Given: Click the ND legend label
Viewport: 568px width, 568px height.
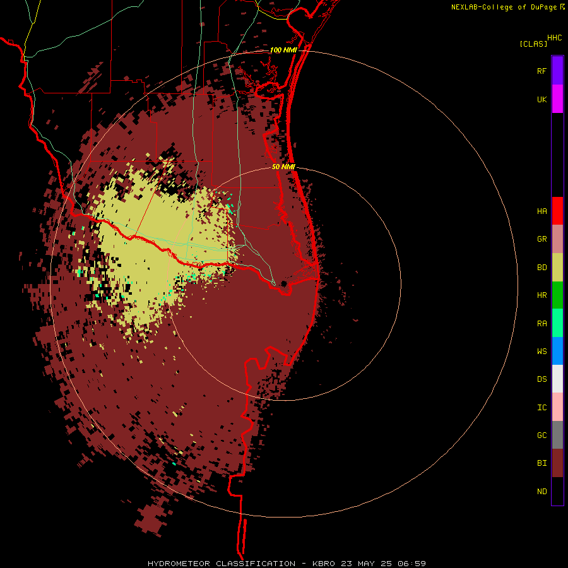Looking at the screenshot, I should 541,492.
